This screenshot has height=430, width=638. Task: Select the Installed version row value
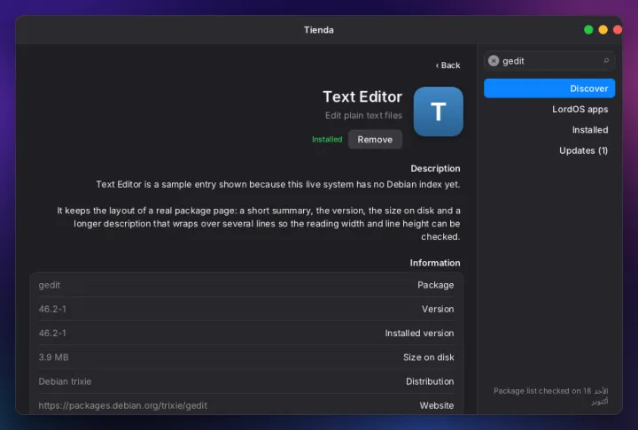(52, 334)
